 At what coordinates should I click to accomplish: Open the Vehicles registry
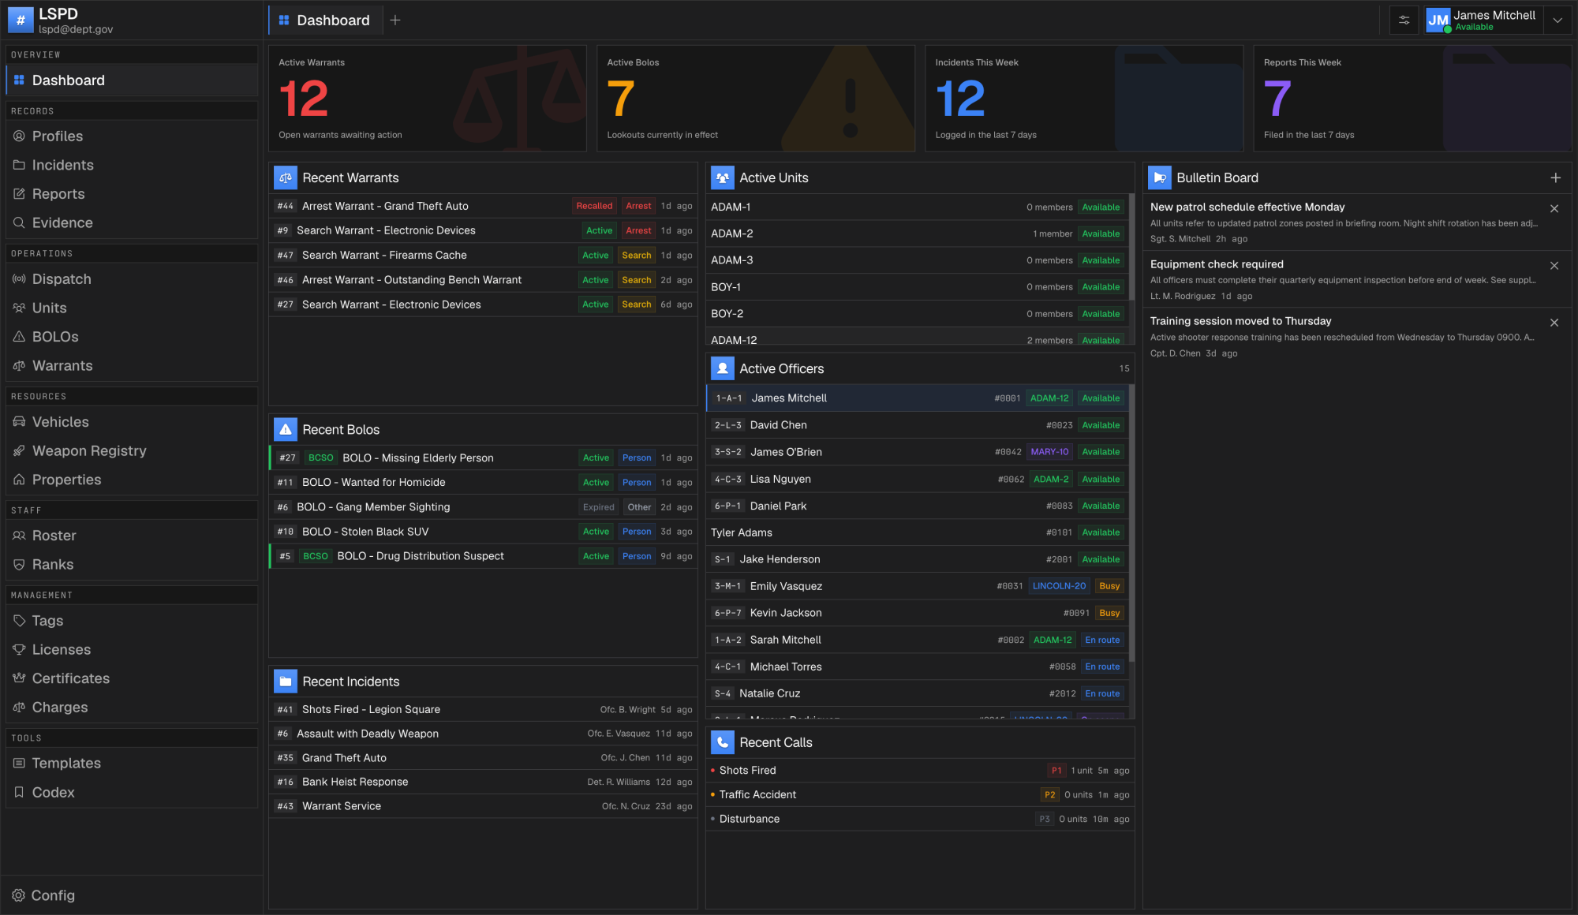click(x=132, y=422)
